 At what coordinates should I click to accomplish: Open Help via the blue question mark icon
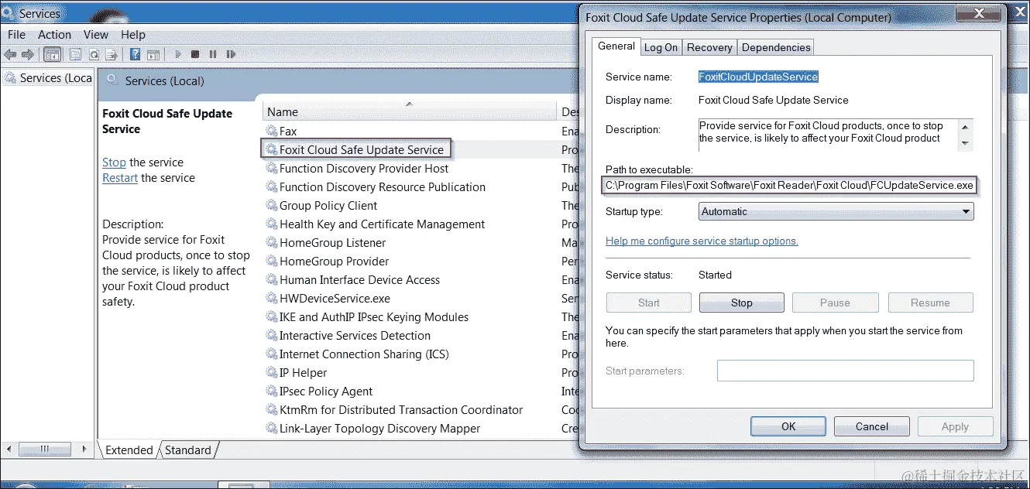[x=135, y=54]
